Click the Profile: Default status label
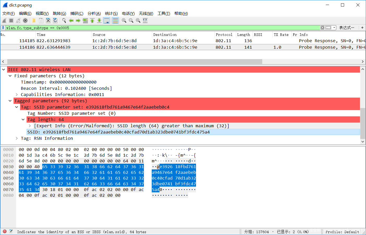This screenshot has width=366, height=235. (x=342, y=232)
